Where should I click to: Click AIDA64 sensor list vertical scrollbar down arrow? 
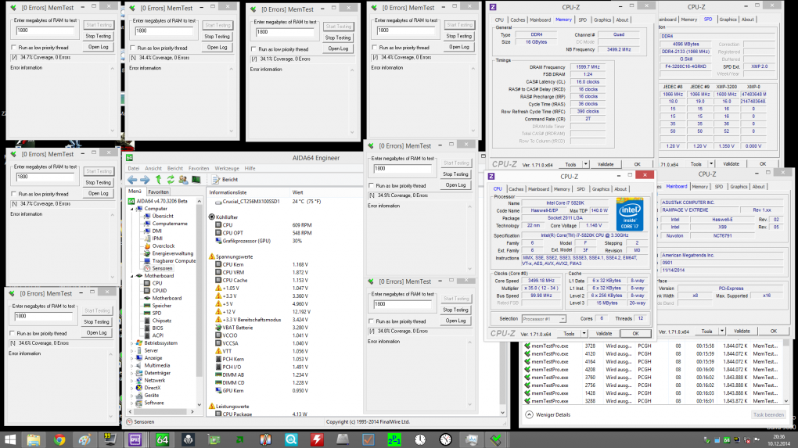[x=502, y=413]
